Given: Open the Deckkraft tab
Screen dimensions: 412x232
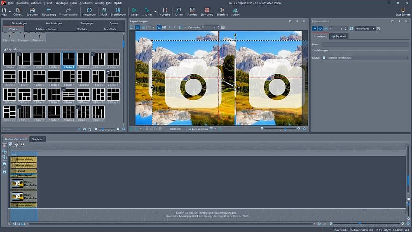Looking at the screenshot, I should click(x=339, y=36).
